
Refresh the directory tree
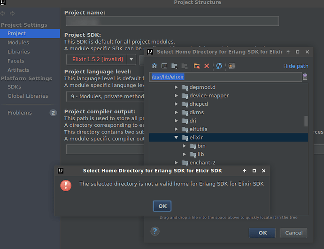[219, 66]
